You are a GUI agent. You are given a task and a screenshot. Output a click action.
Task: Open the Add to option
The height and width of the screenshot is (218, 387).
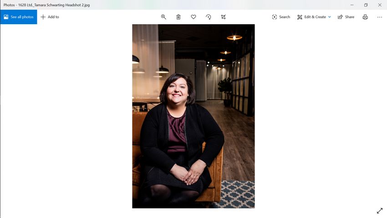coord(50,17)
